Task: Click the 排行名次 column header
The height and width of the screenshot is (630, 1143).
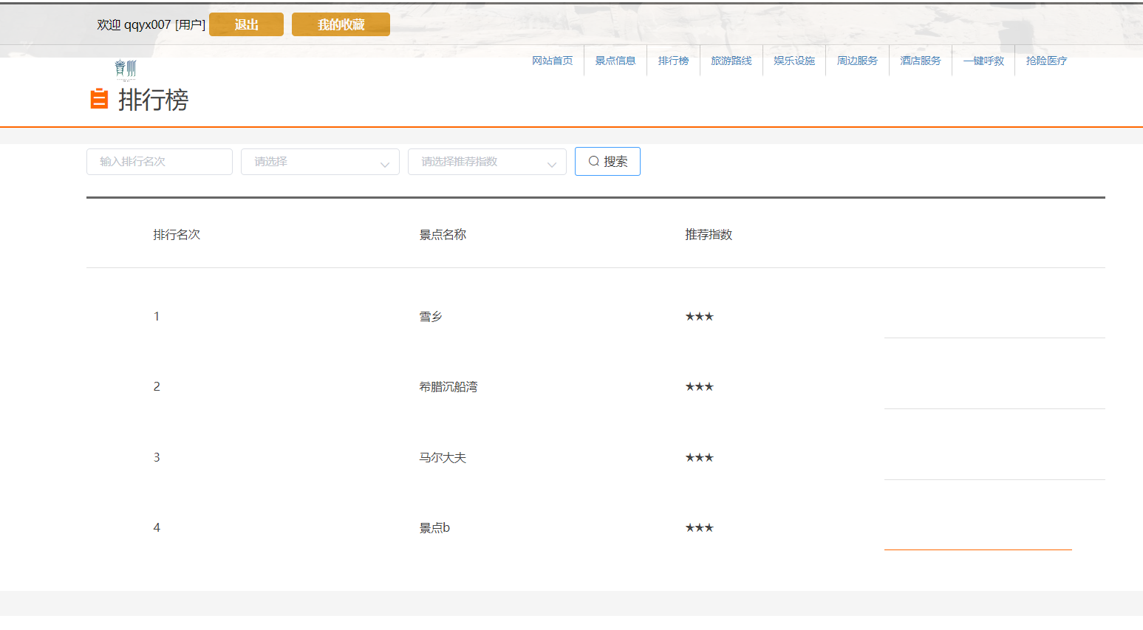Action: [x=177, y=234]
